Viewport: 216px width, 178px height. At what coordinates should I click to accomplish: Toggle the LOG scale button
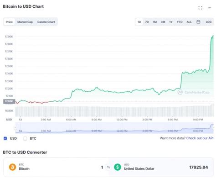208,22
